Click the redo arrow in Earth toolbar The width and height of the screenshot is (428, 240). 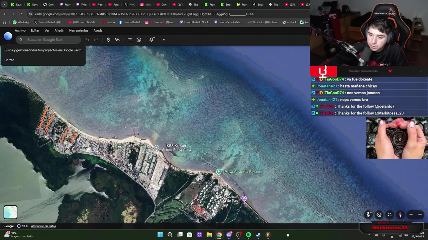click(x=96, y=40)
